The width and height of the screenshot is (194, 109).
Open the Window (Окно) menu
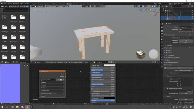22,4
